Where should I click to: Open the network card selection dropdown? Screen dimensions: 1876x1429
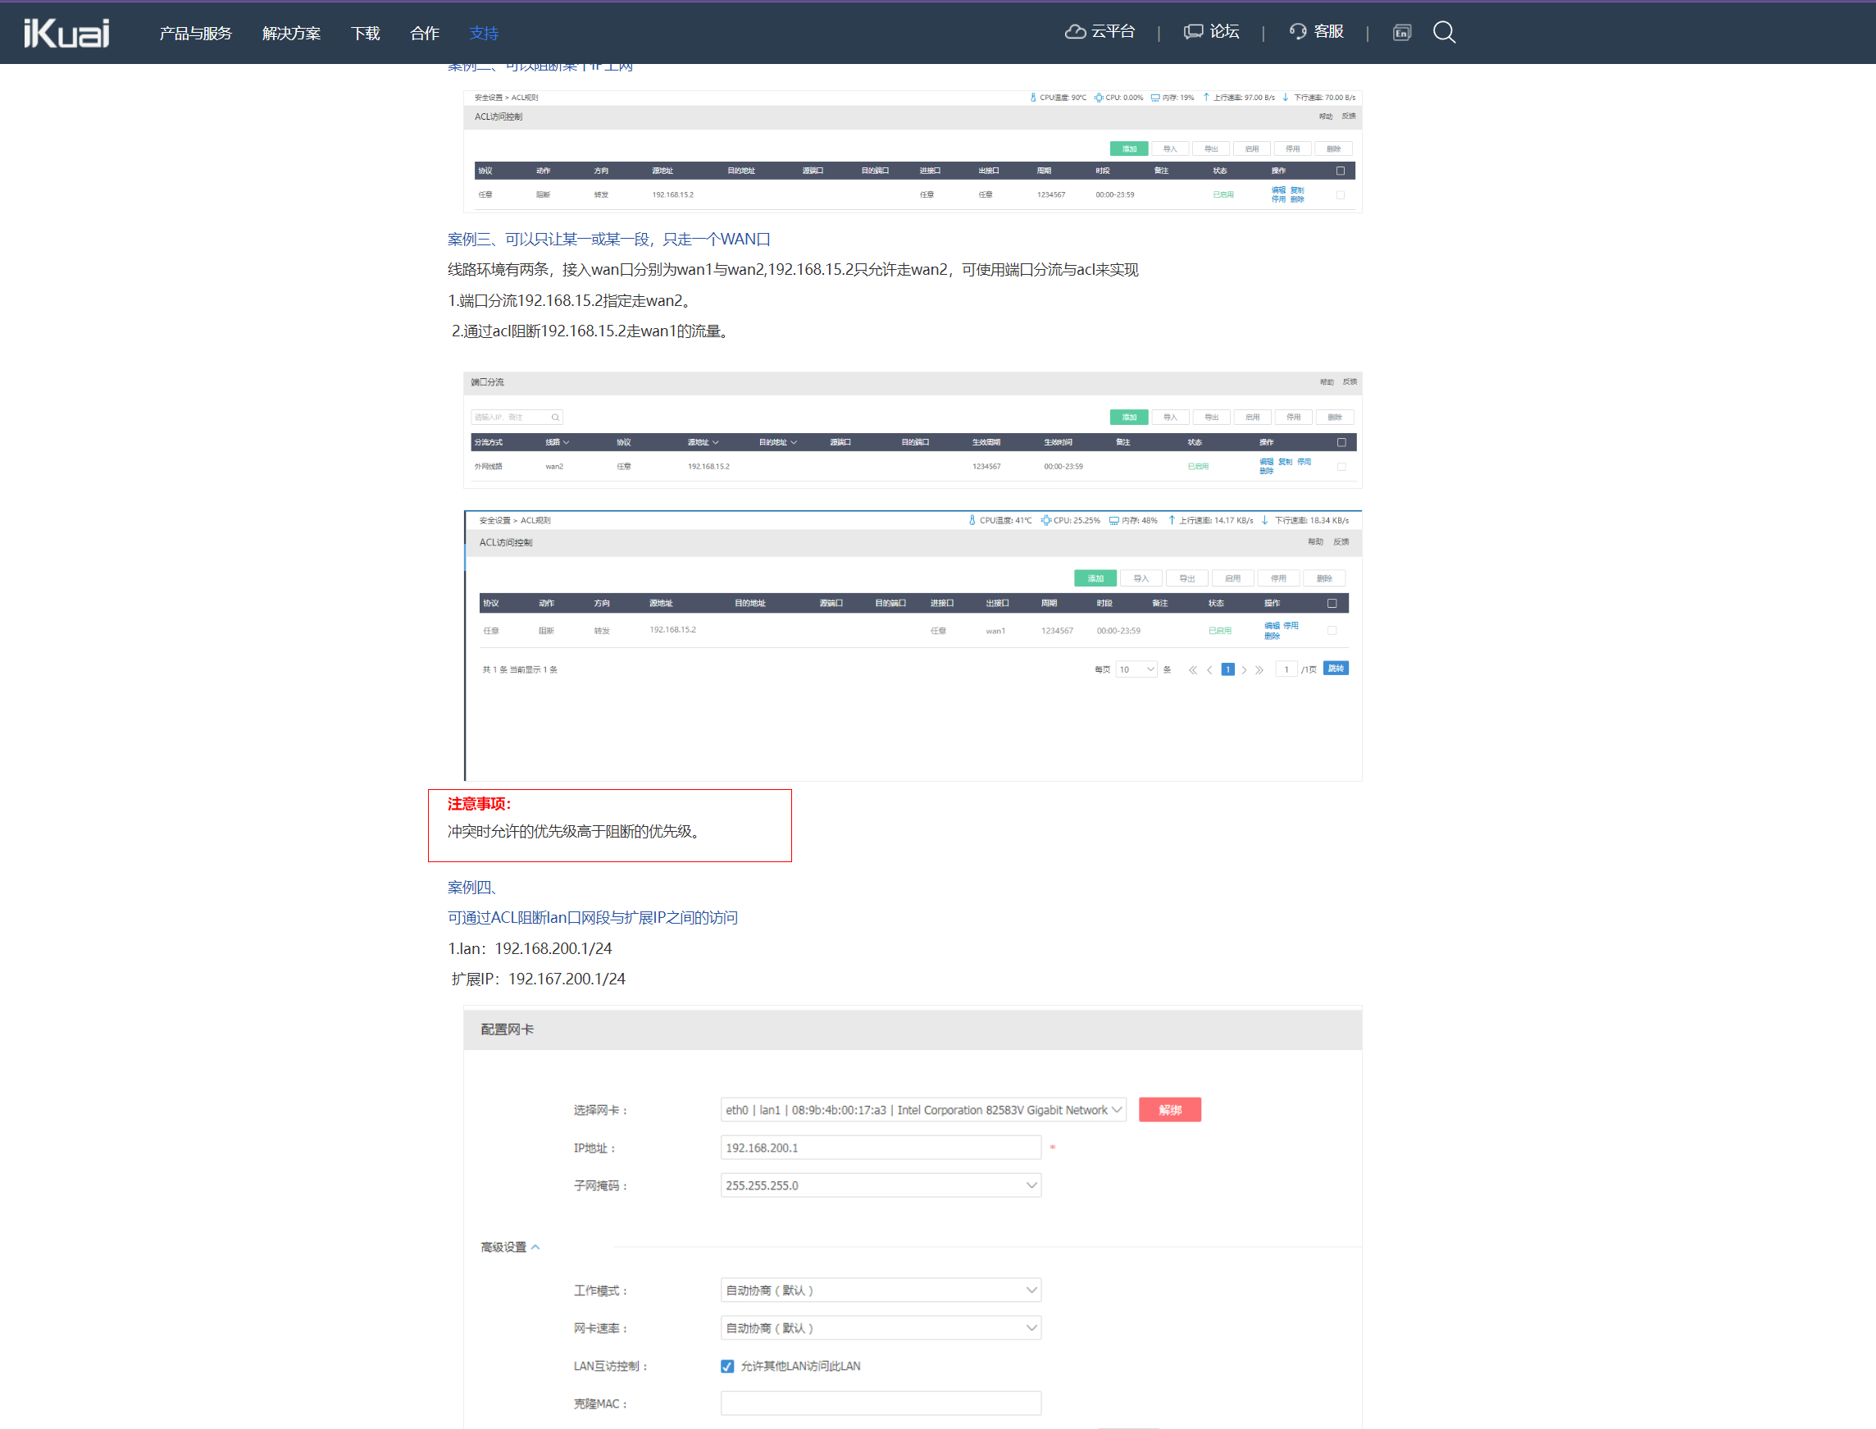(x=922, y=1110)
